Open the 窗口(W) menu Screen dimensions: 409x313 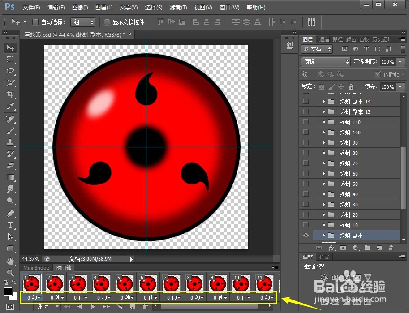pos(229,8)
